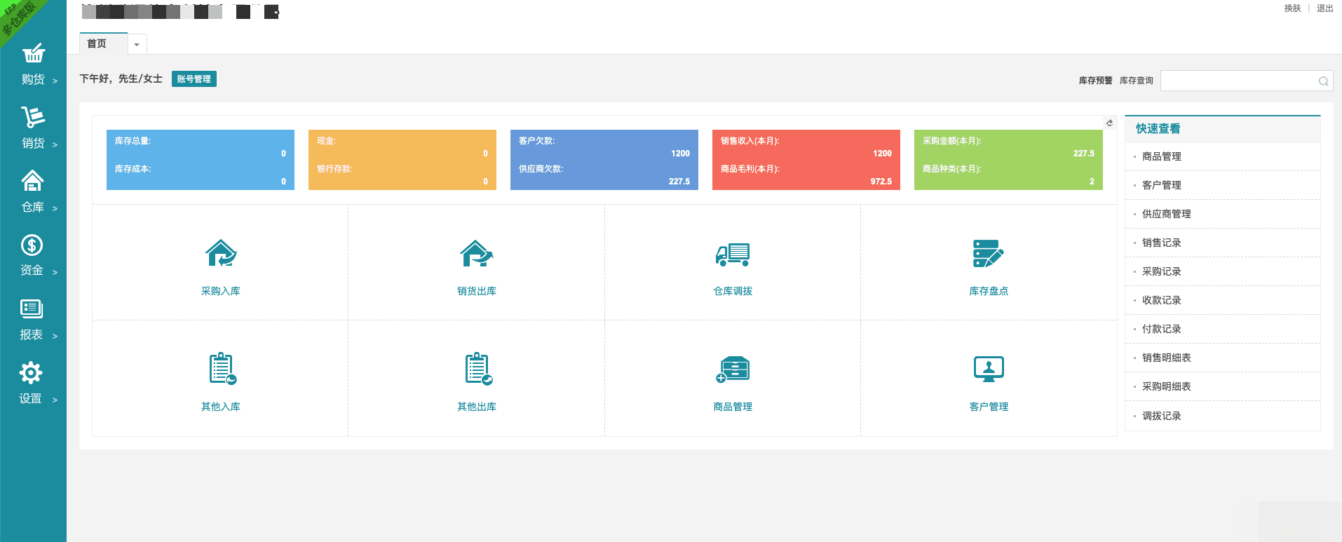Open the 销货 sales cart icon
Screen dimensions: 1342x542
[33, 117]
